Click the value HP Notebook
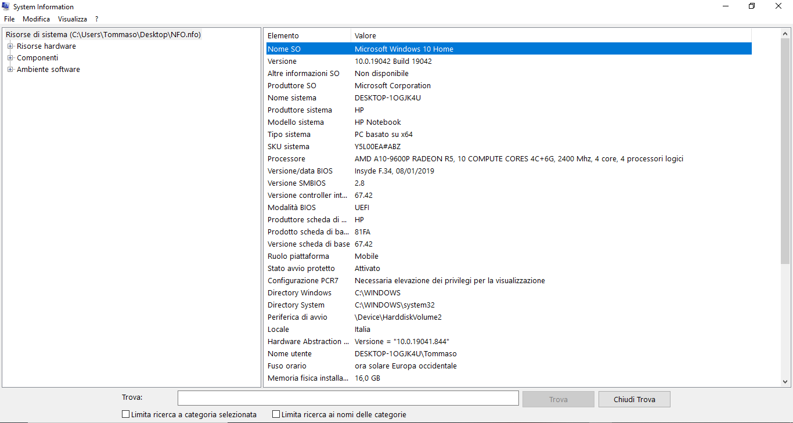793x423 pixels. click(x=378, y=122)
